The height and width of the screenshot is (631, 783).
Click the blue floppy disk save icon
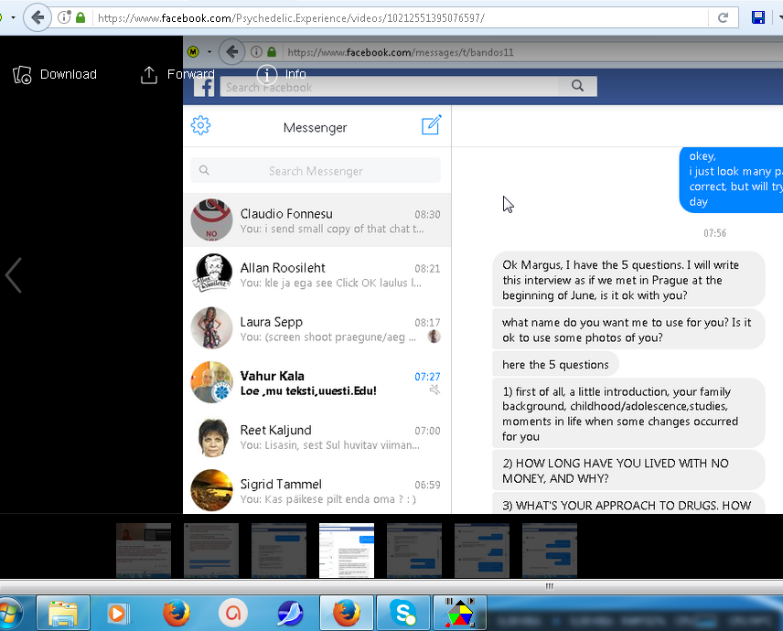757,17
